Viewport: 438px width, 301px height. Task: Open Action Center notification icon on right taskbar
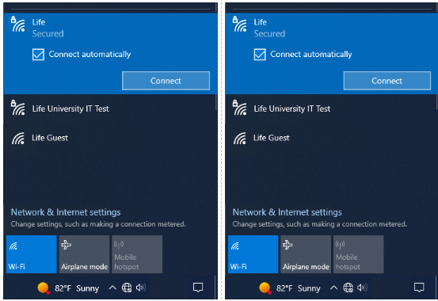click(419, 288)
